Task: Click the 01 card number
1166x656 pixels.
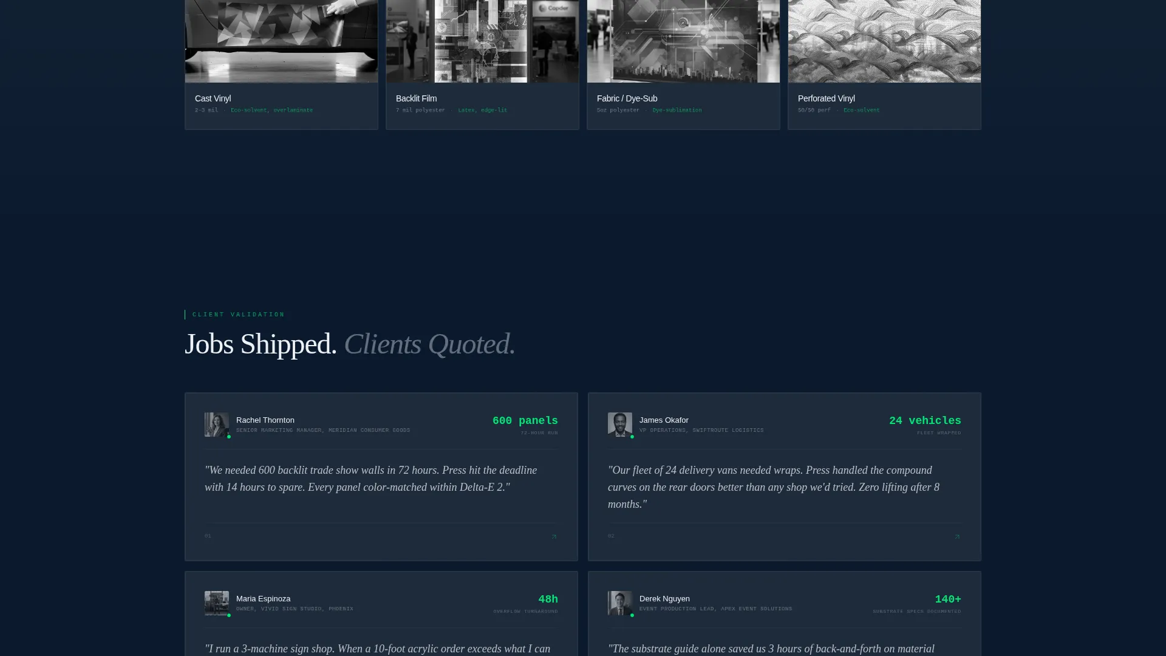Action: tap(208, 536)
